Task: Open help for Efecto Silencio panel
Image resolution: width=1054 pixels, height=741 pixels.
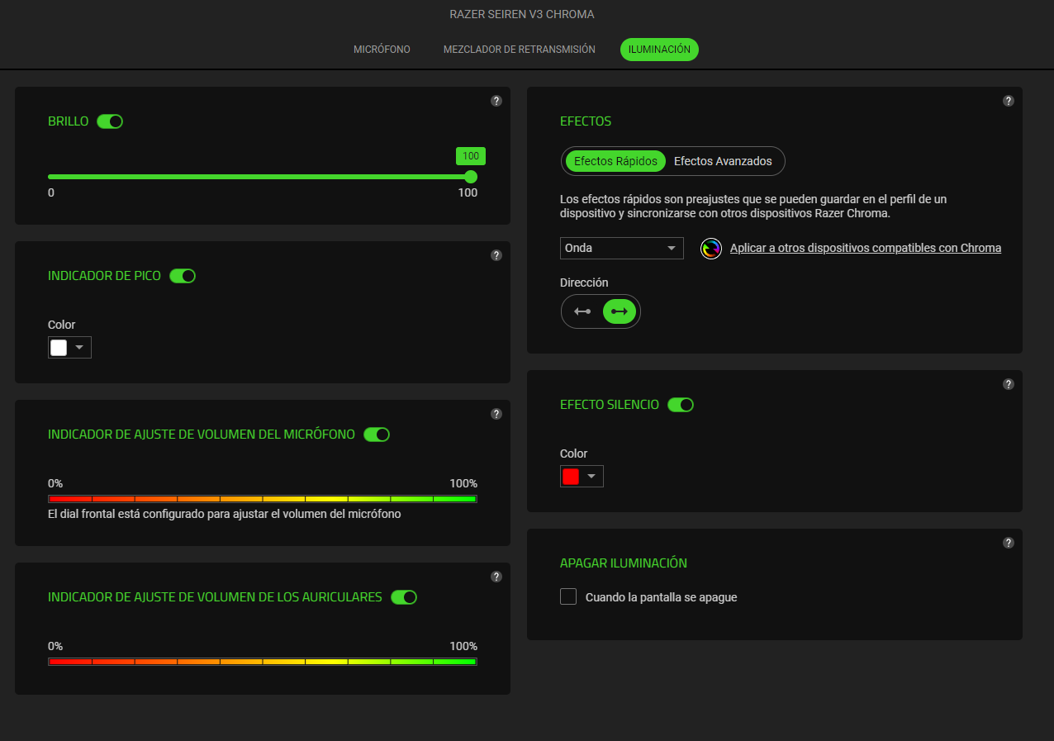Action: click(1009, 384)
